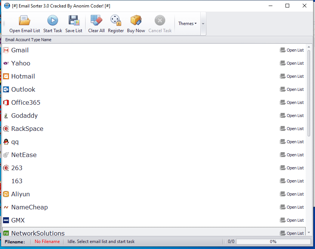
Task: Click the Idle status message
Action: [101, 242]
